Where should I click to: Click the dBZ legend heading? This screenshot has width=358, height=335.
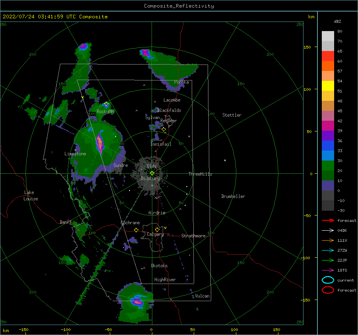point(337,22)
